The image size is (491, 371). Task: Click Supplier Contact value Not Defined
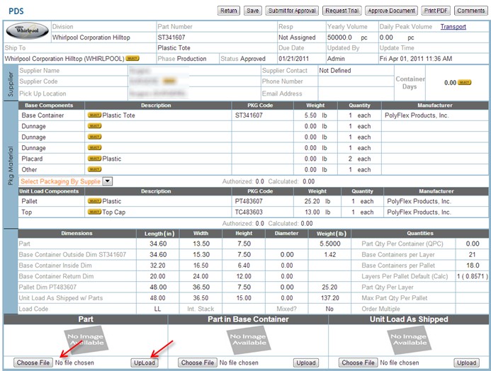click(334, 71)
